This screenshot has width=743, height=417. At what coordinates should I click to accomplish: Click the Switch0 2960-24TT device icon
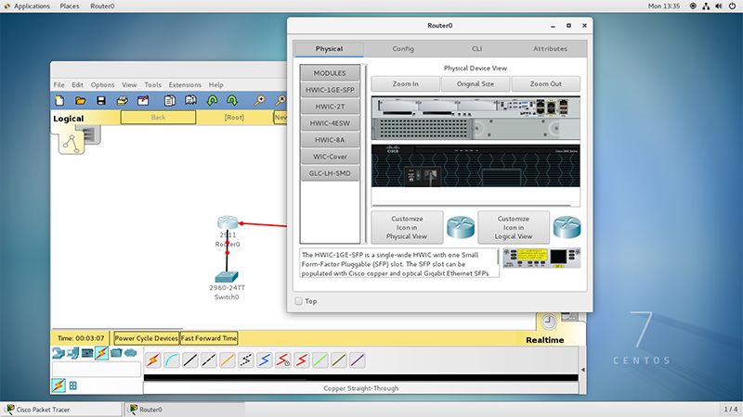[227, 276]
